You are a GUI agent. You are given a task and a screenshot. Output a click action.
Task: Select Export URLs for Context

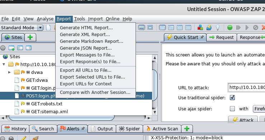(x=95, y=84)
